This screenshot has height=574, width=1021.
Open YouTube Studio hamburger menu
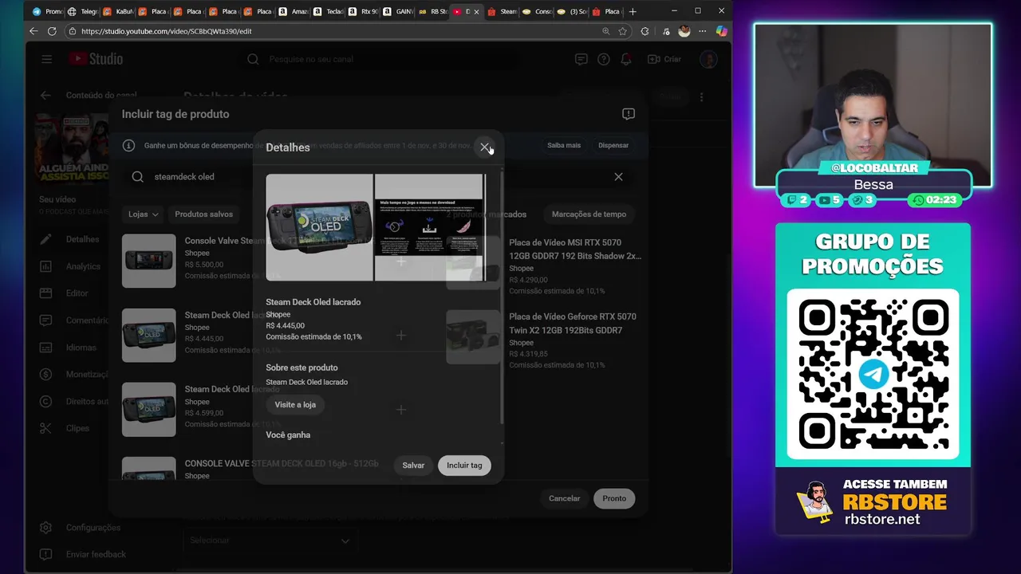[46, 59]
